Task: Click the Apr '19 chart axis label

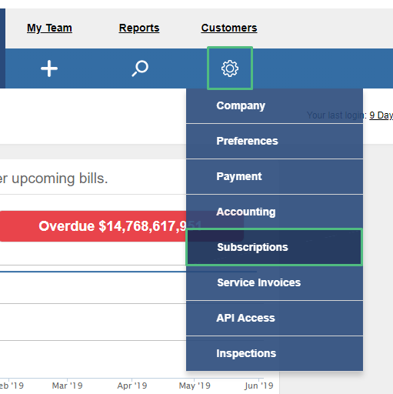Action: pyautogui.click(x=132, y=386)
